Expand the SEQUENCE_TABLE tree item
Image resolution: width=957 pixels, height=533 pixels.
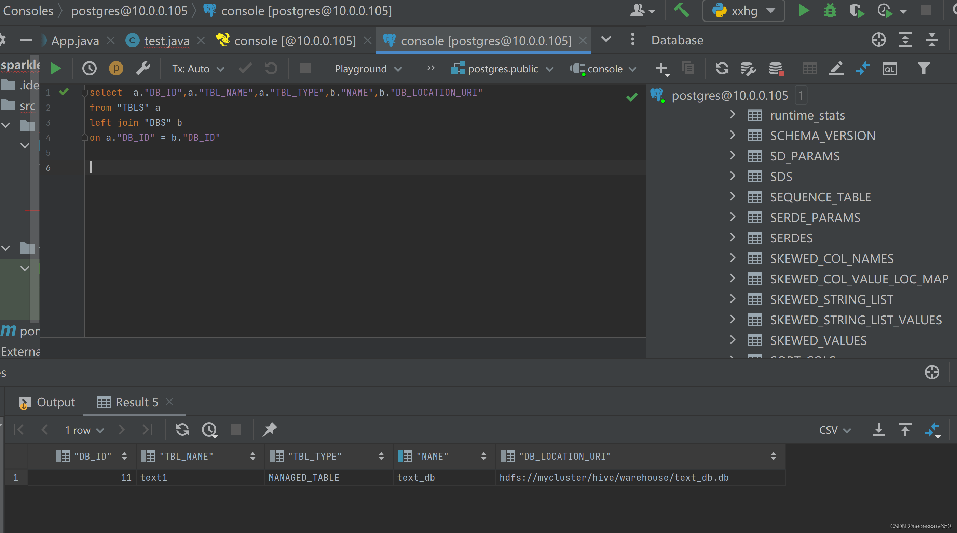(734, 197)
